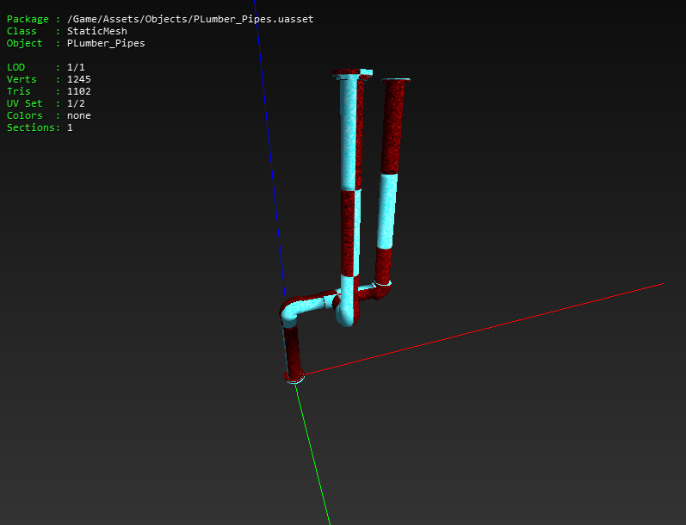The height and width of the screenshot is (525, 686).
Task: Click the 'Colors' label
Action: tap(24, 115)
